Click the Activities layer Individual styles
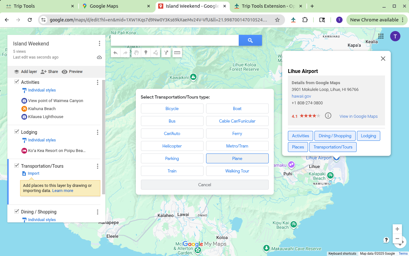Screen dimensions: 409x256 tap(42, 90)
